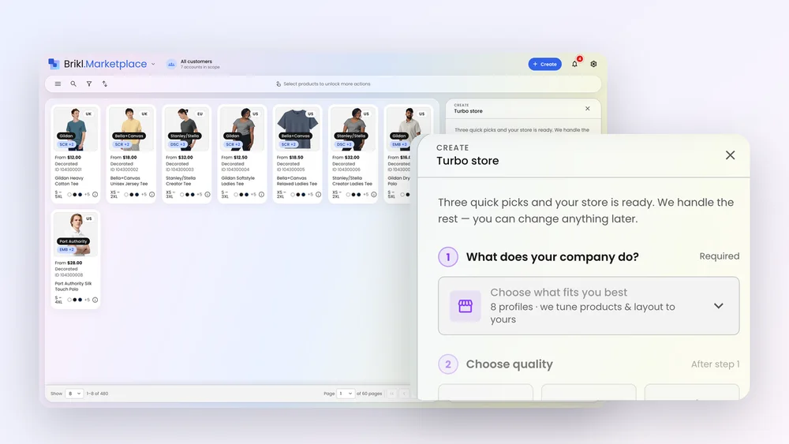This screenshot has width=789, height=444.
Task: Click the storefront icon in the profile selector
Action: tap(465, 306)
